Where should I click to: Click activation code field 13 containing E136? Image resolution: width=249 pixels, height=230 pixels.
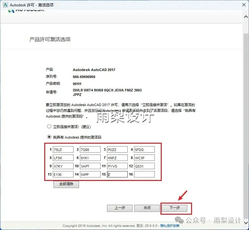63,174
